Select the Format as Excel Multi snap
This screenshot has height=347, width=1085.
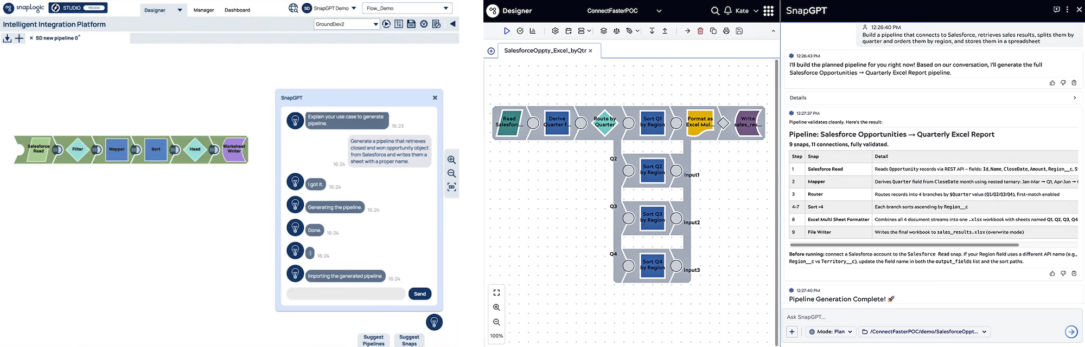click(x=700, y=122)
